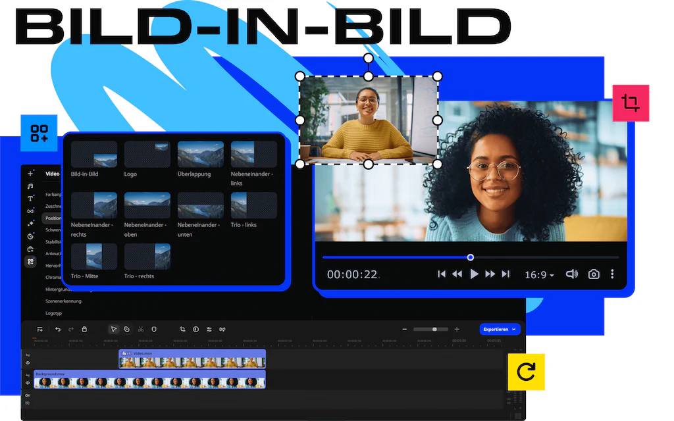Open the 16:9 aspect ratio dropdown
This screenshot has width=674, height=421.
[x=539, y=274]
